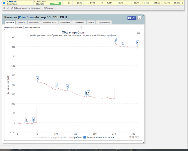188x151 pixels.
Task: Click the Like count bubble
Action: [x=139, y=18]
